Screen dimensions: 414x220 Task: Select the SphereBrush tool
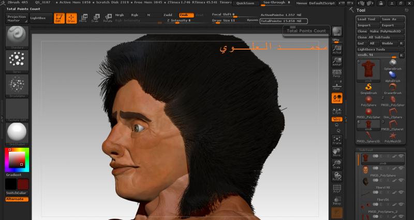click(393, 65)
